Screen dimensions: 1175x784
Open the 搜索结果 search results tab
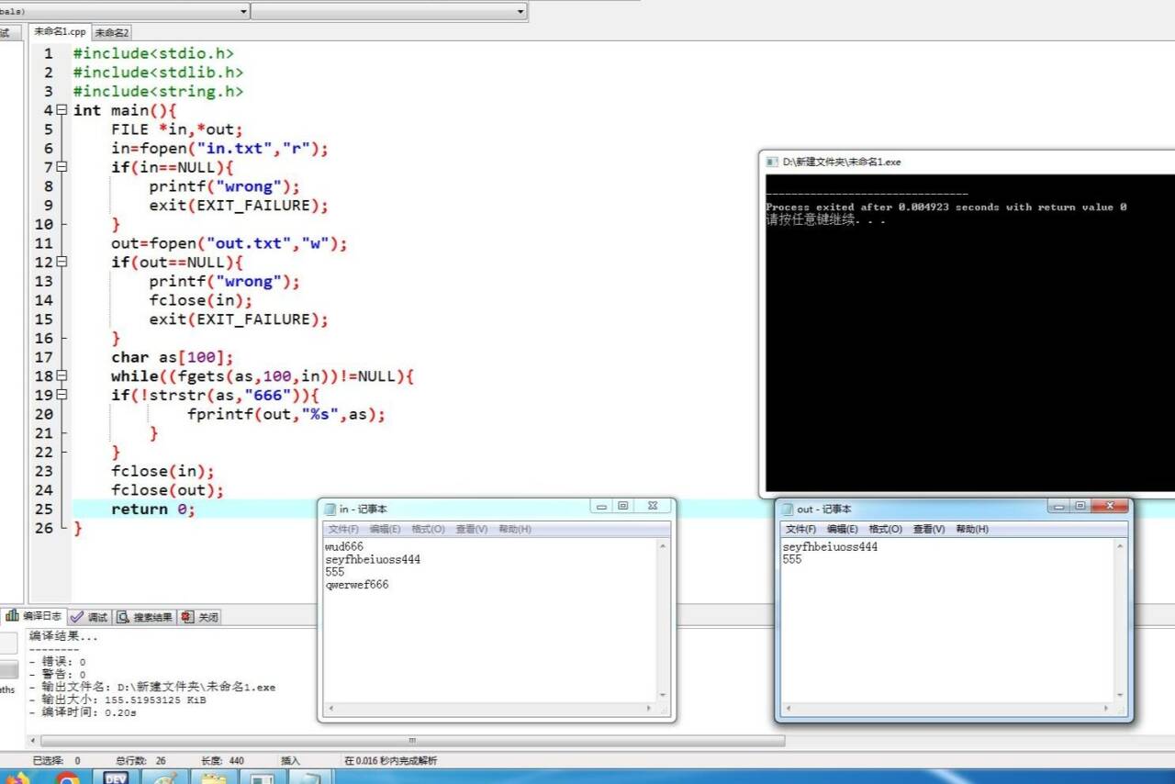point(144,617)
